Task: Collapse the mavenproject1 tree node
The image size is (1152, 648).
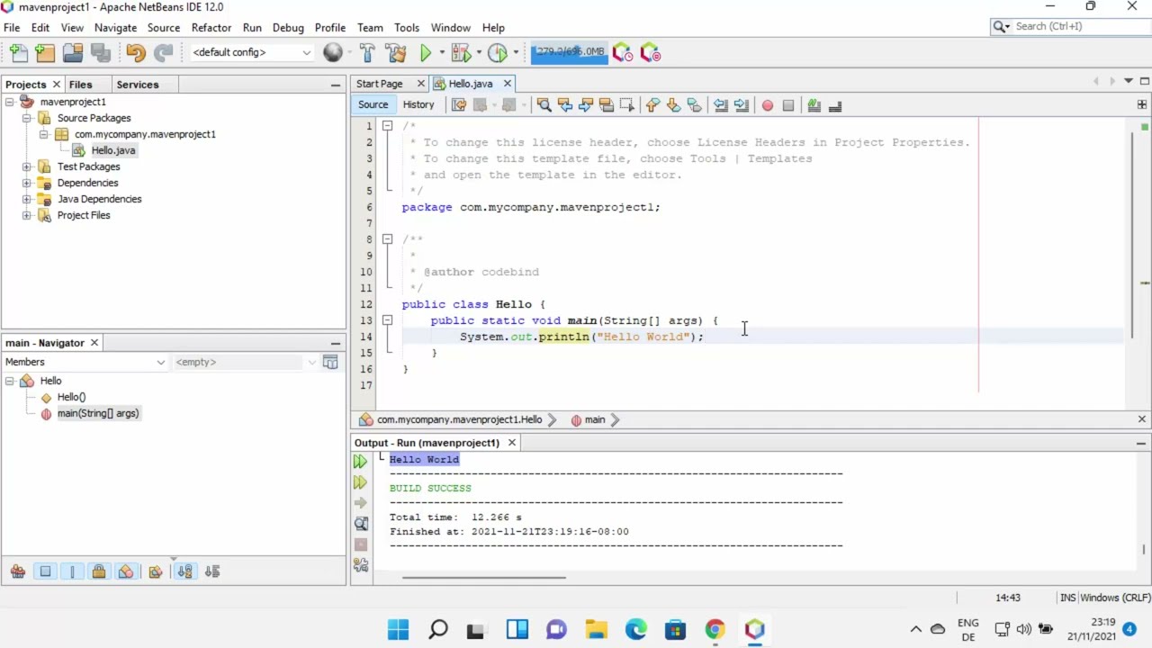Action: click(10, 102)
